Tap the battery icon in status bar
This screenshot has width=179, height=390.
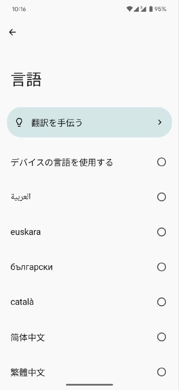tap(151, 9)
